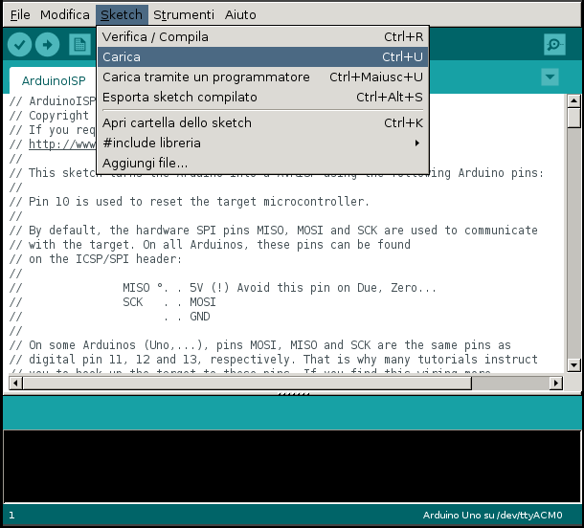
Task: Click inside the black console output area
Action: (292, 466)
